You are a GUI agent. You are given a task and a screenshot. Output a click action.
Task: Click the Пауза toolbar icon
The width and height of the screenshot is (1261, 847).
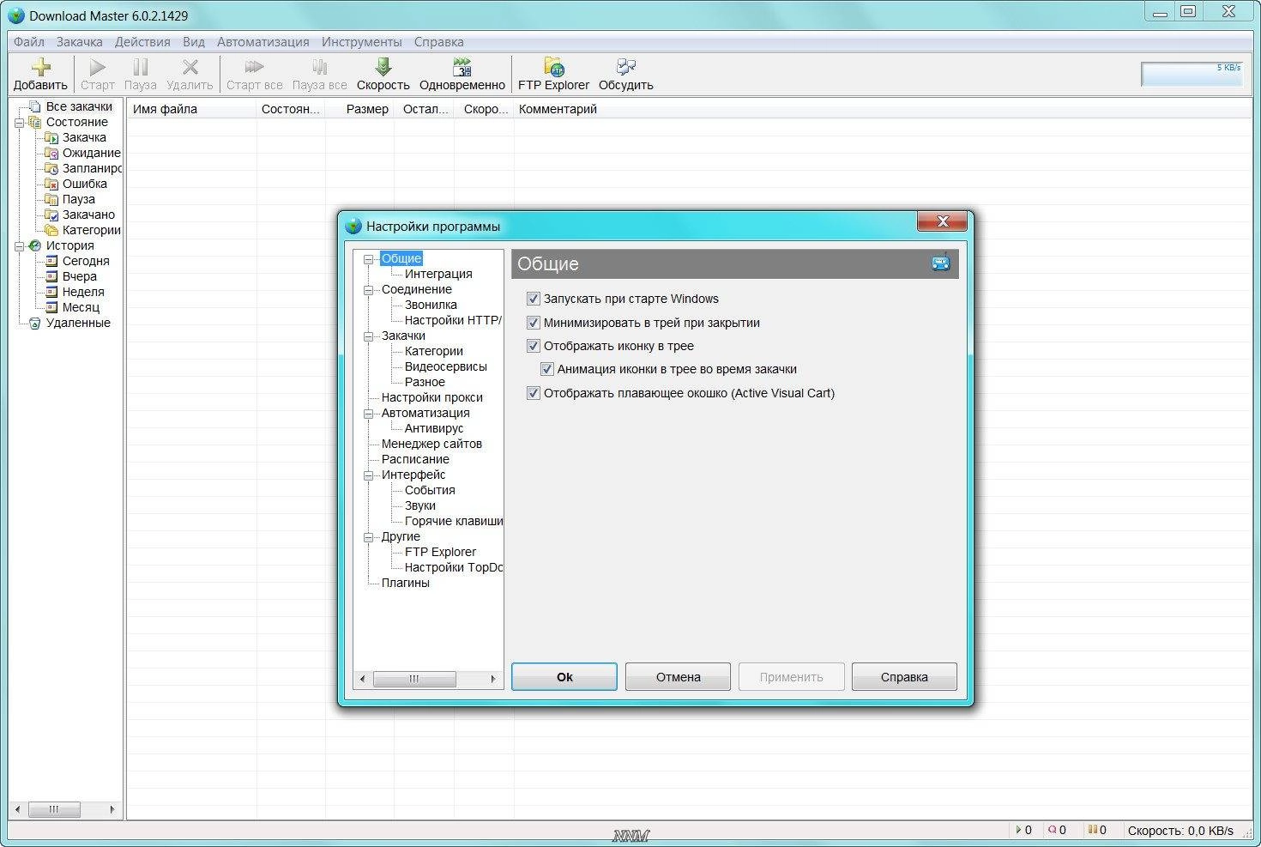click(141, 68)
